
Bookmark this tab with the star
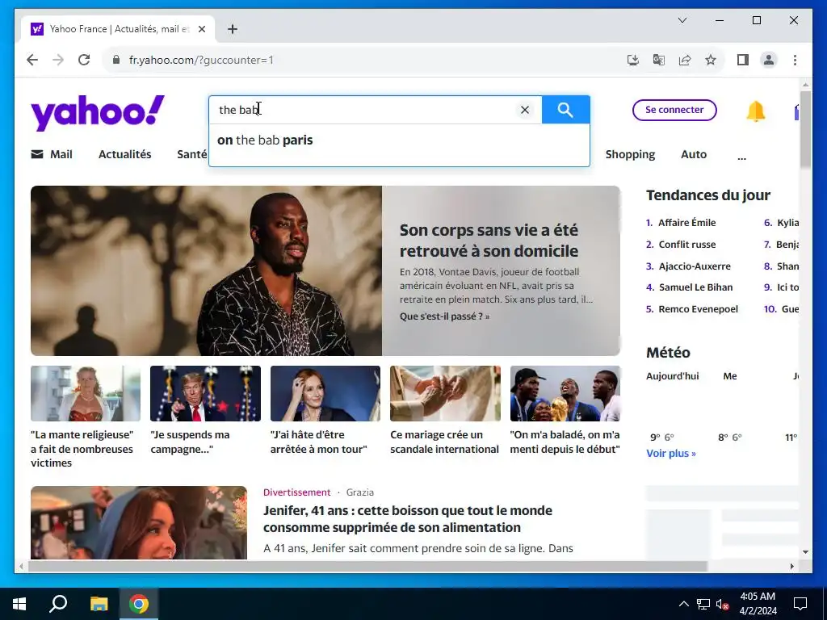[x=711, y=60]
